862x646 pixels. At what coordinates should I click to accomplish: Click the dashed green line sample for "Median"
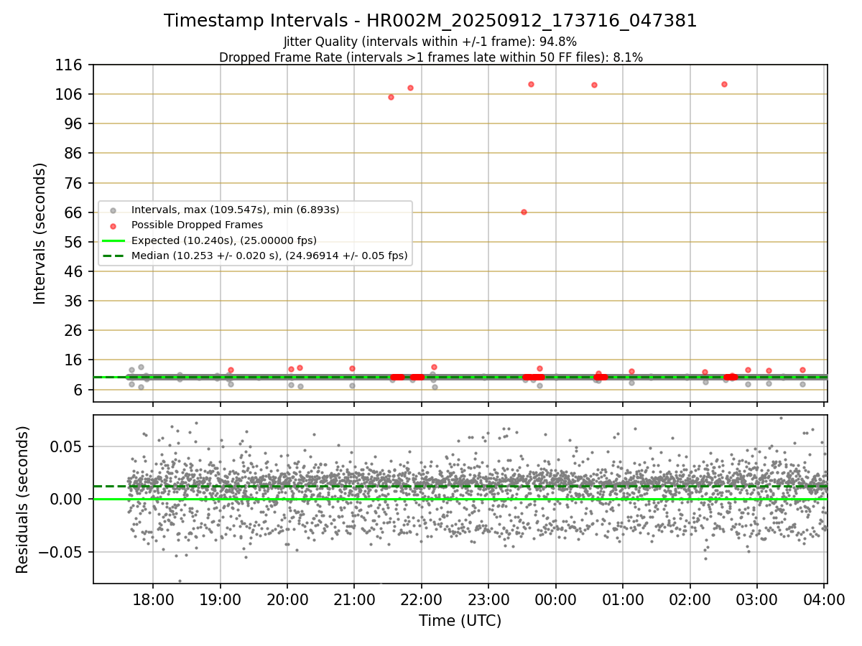[x=112, y=256]
